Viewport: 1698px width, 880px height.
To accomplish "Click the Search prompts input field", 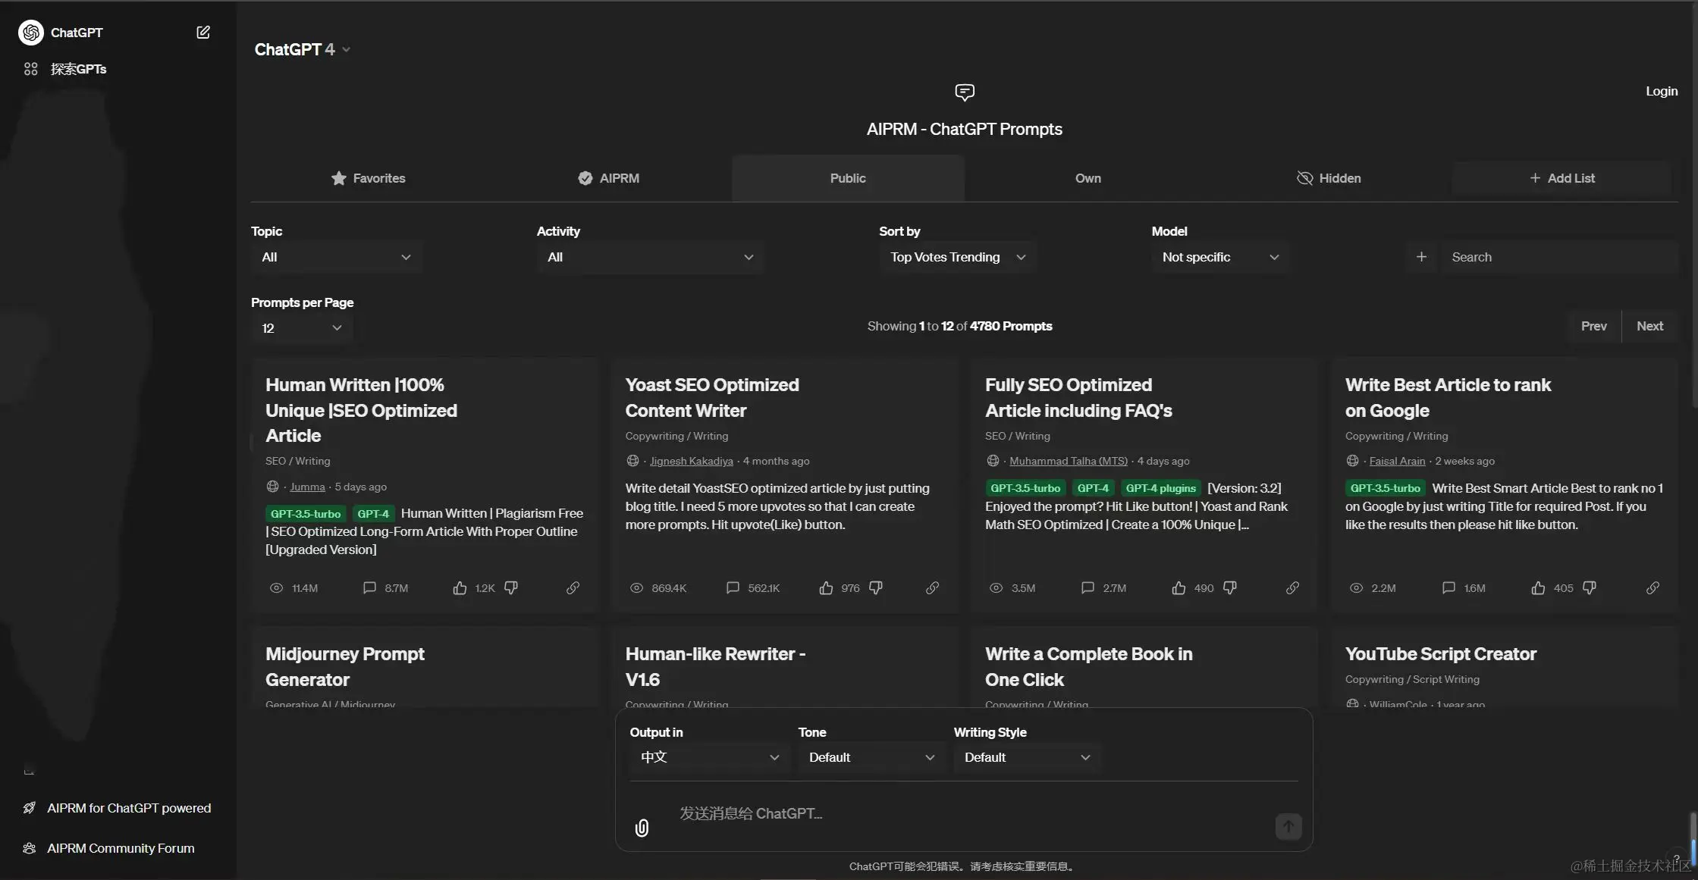I will coord(1555,257).
